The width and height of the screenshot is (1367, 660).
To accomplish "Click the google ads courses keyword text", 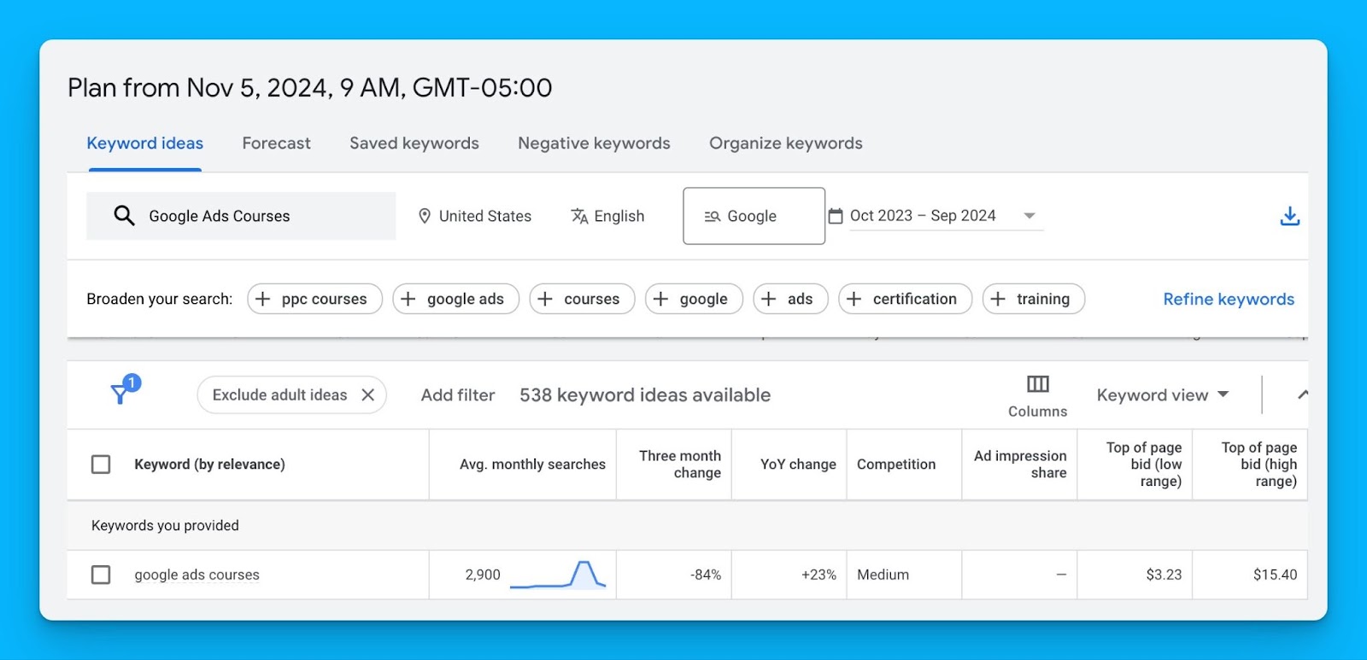I will 197,575.
